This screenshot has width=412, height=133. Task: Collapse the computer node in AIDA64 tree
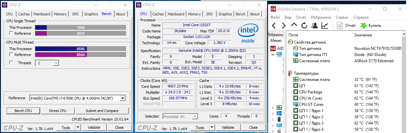(273, 54)
